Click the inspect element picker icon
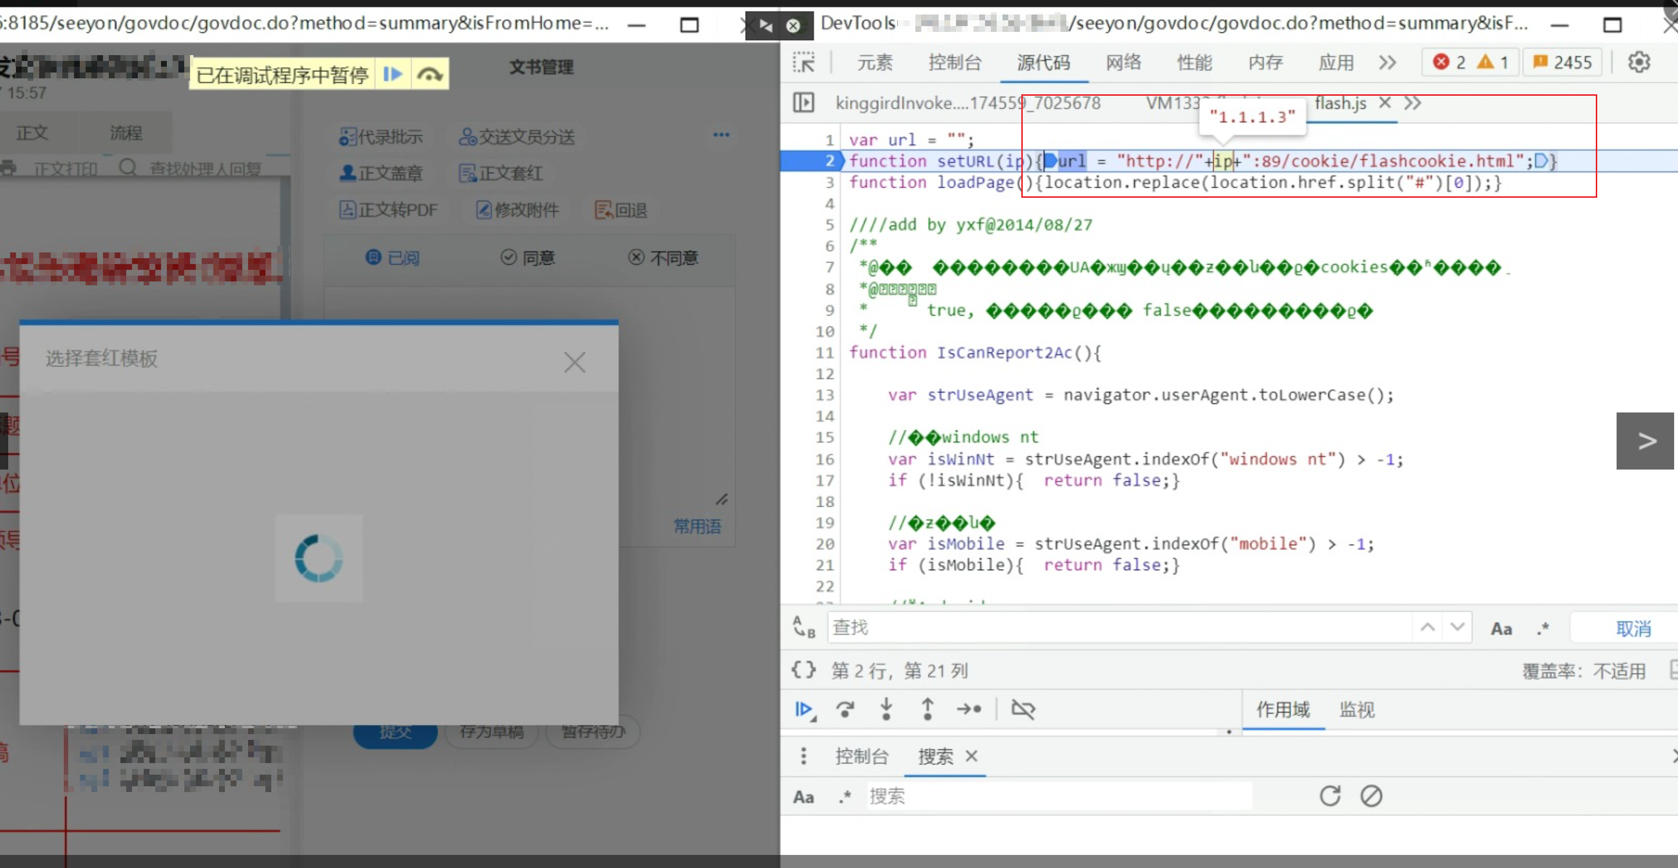This screenshot has height=868, width=1678. (804, 62)
